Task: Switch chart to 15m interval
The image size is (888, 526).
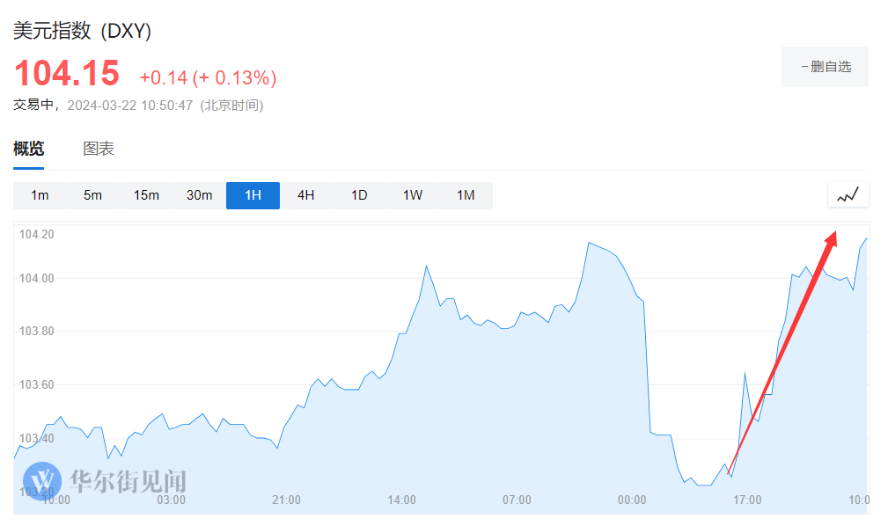Action: point(146,195)
